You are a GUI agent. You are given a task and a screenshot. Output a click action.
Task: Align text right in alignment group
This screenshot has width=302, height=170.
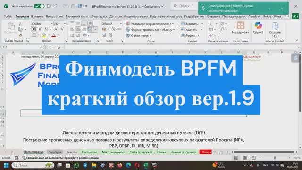click(x=84, y=29)
